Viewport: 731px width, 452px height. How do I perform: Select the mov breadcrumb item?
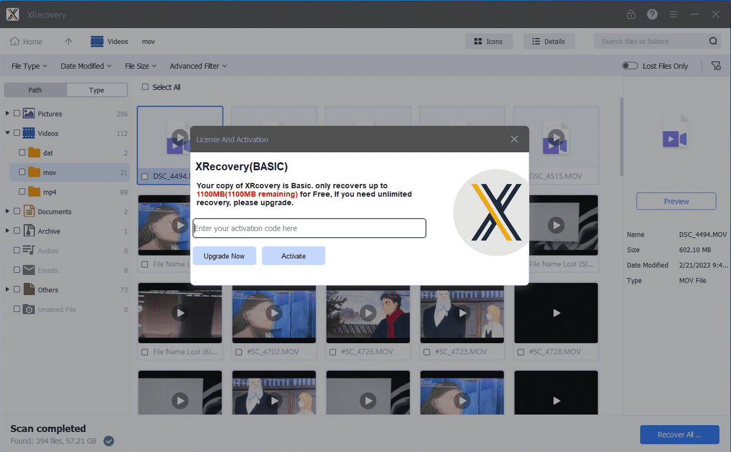click(148, 41)
